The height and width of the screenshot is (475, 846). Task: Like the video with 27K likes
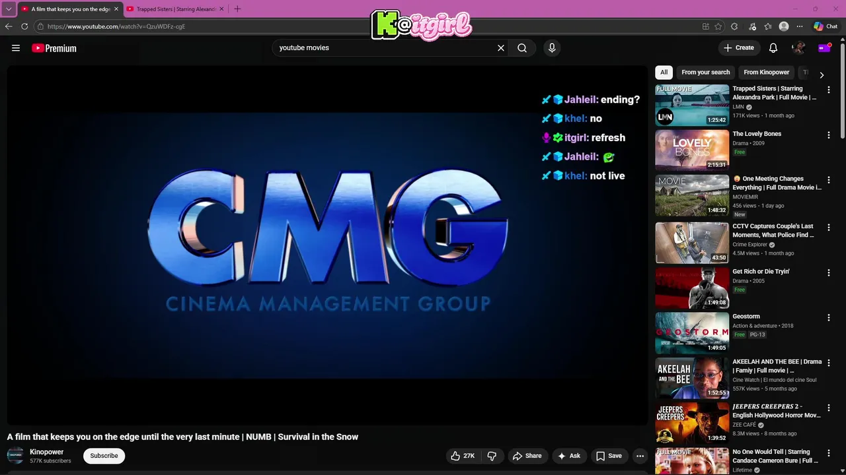(x=463, y=456)
